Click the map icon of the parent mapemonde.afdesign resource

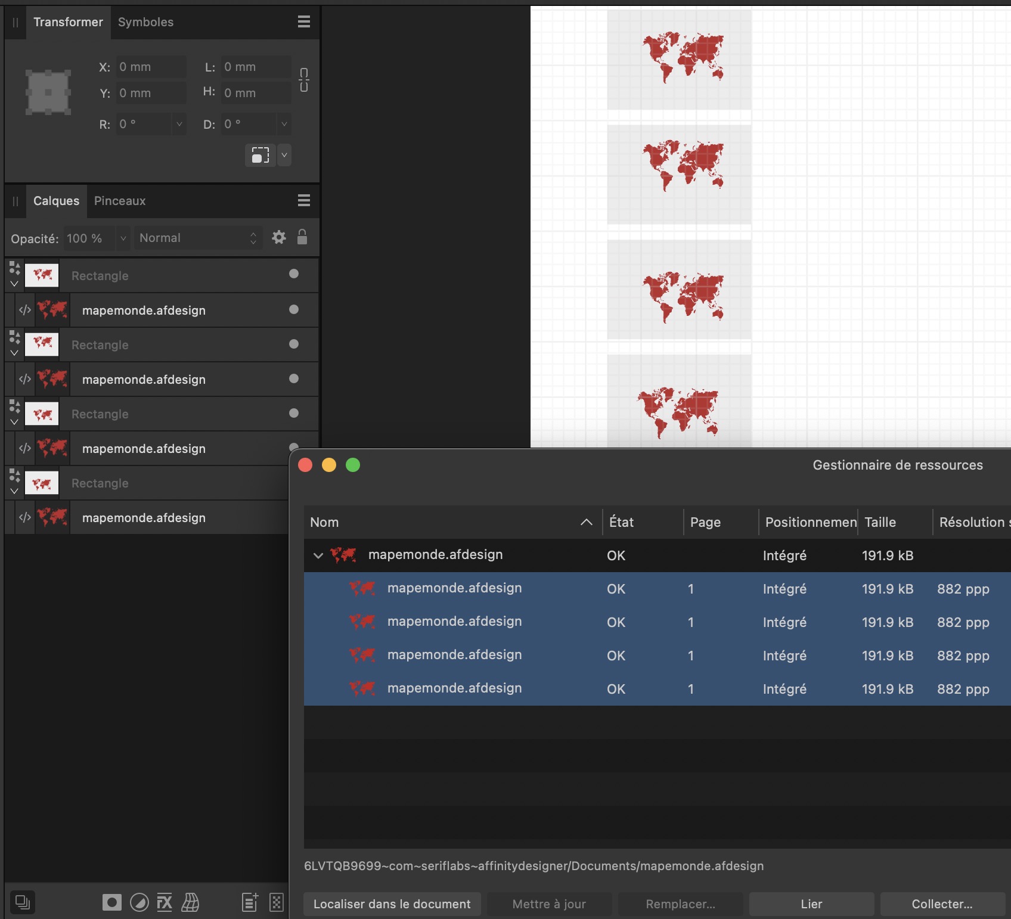[x=343, y=555]
